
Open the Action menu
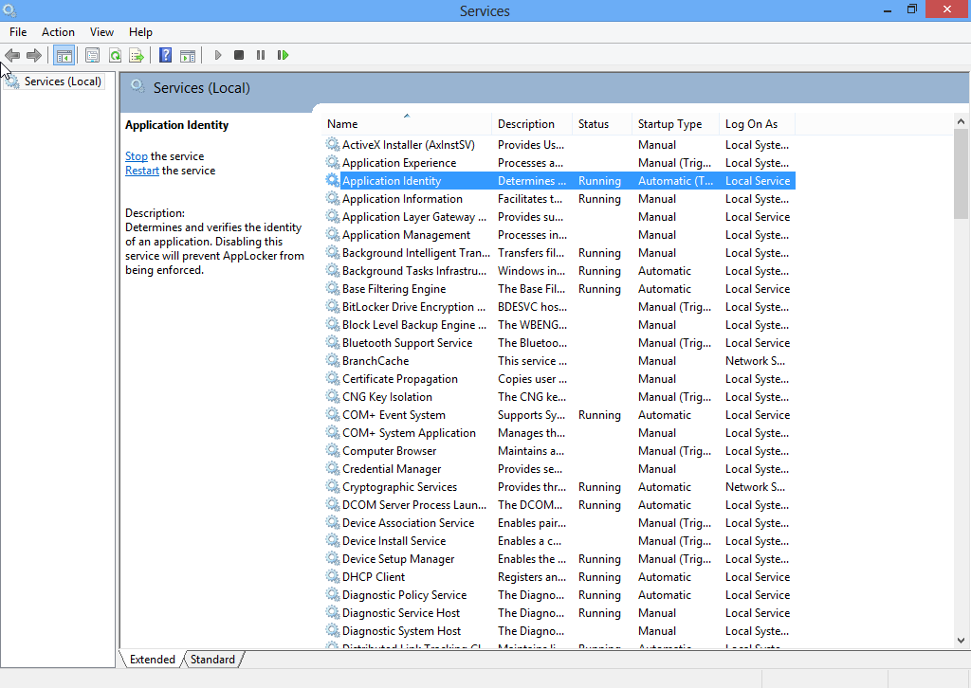coord(58,32)
